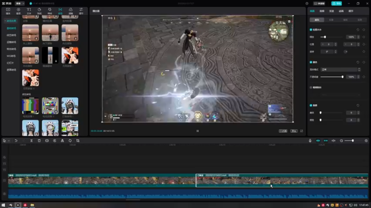Click the mirror flip icon in timeline toolbar
371x208 pixels.
63,141
